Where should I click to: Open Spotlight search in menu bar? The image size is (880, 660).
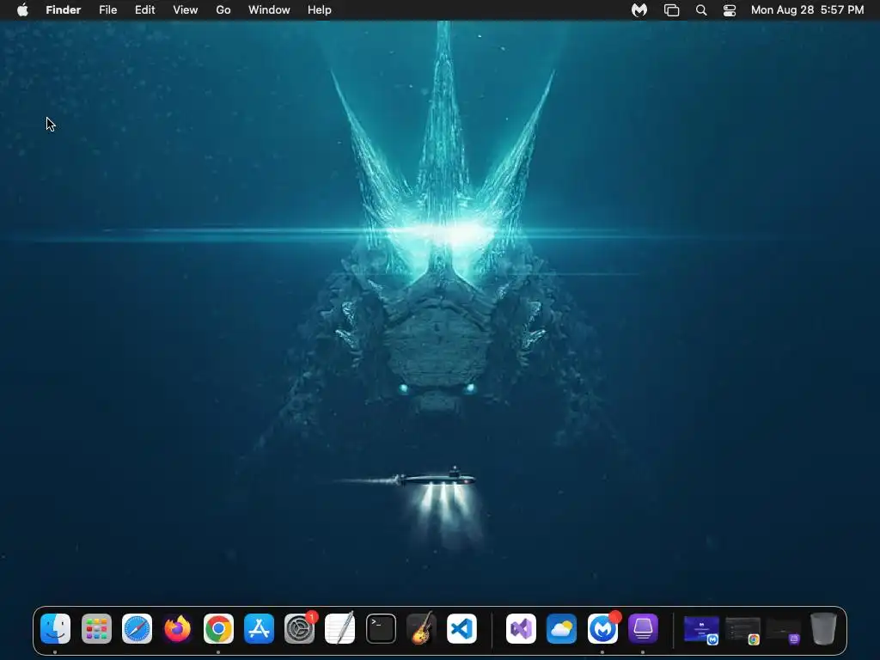point(701,10)
